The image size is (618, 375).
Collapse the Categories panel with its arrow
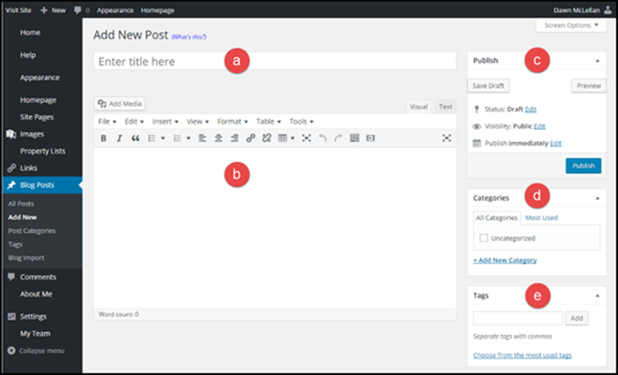[596, 198]
